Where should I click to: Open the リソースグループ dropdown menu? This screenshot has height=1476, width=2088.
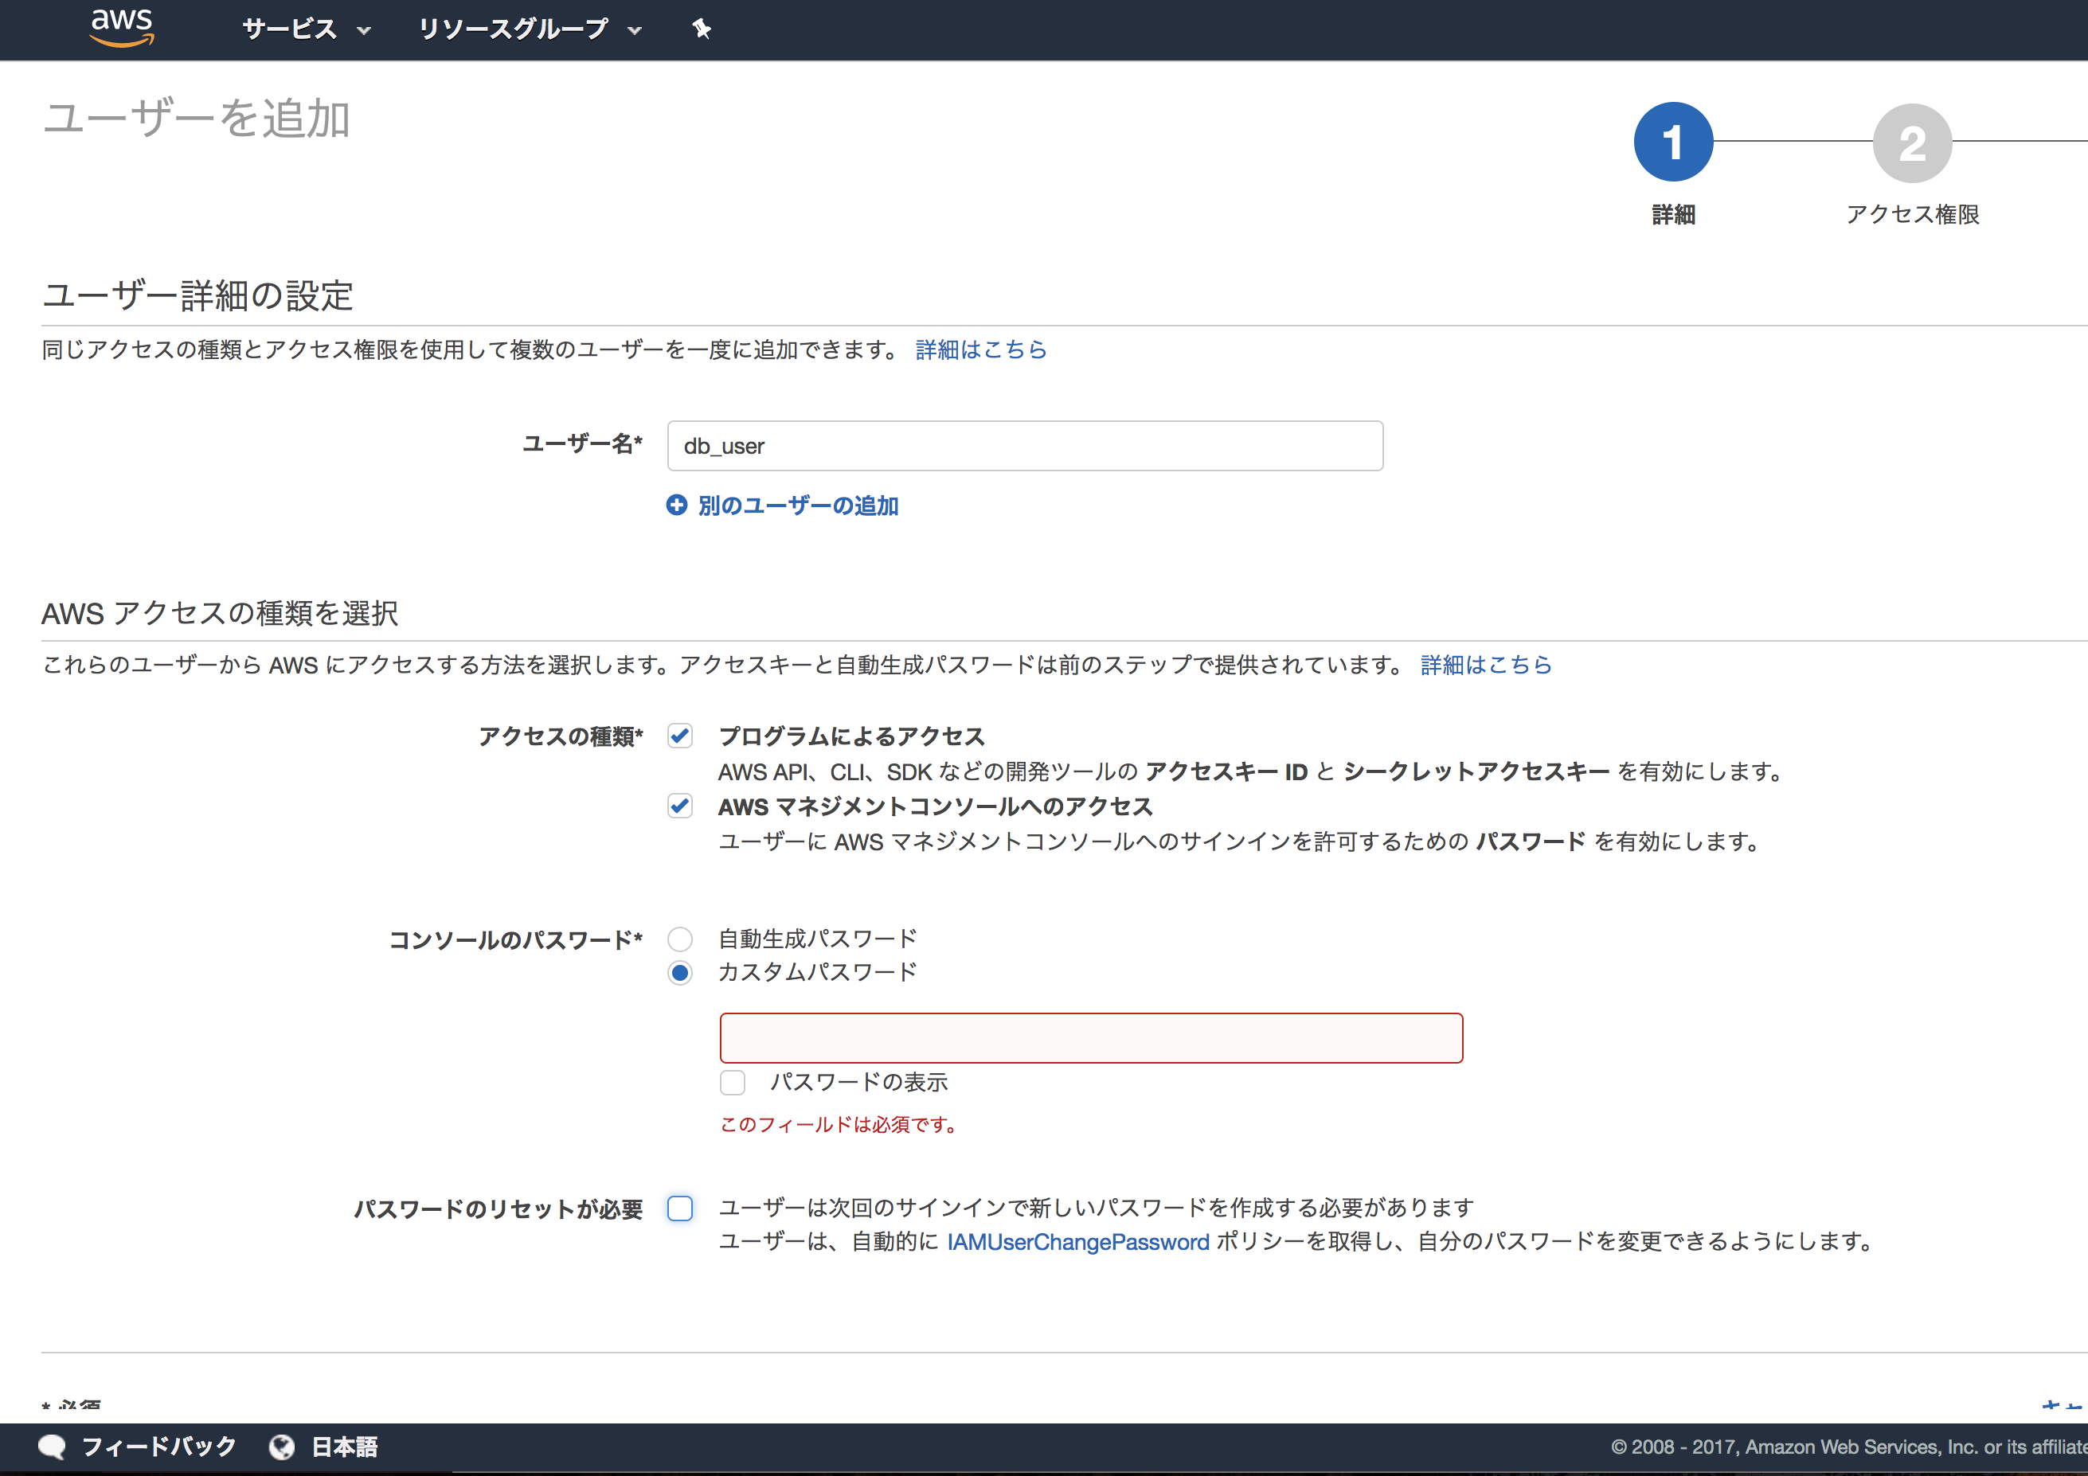click(x=530, y=29)
